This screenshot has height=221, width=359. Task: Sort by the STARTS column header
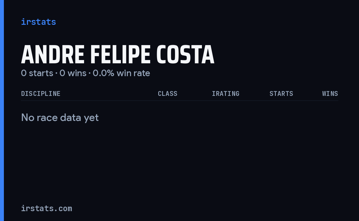click(281, 94)
